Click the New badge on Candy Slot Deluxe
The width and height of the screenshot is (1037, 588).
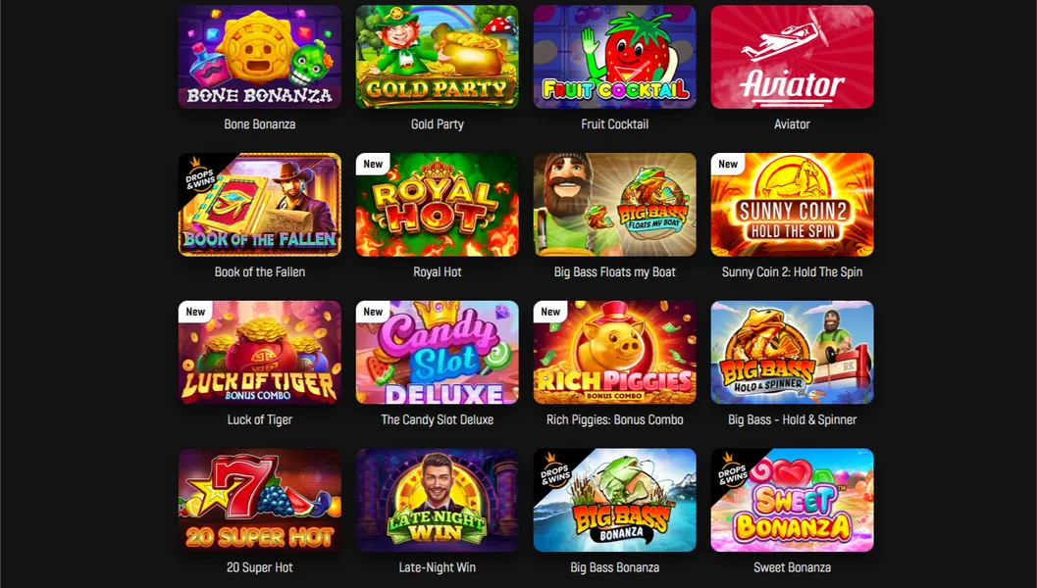(373, 312)
